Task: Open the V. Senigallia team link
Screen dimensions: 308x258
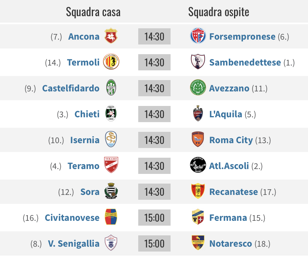Action: tap(74, 244)
